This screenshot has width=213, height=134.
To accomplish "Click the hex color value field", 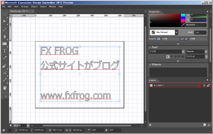I will pyautogui.click(x=197, y=25).
